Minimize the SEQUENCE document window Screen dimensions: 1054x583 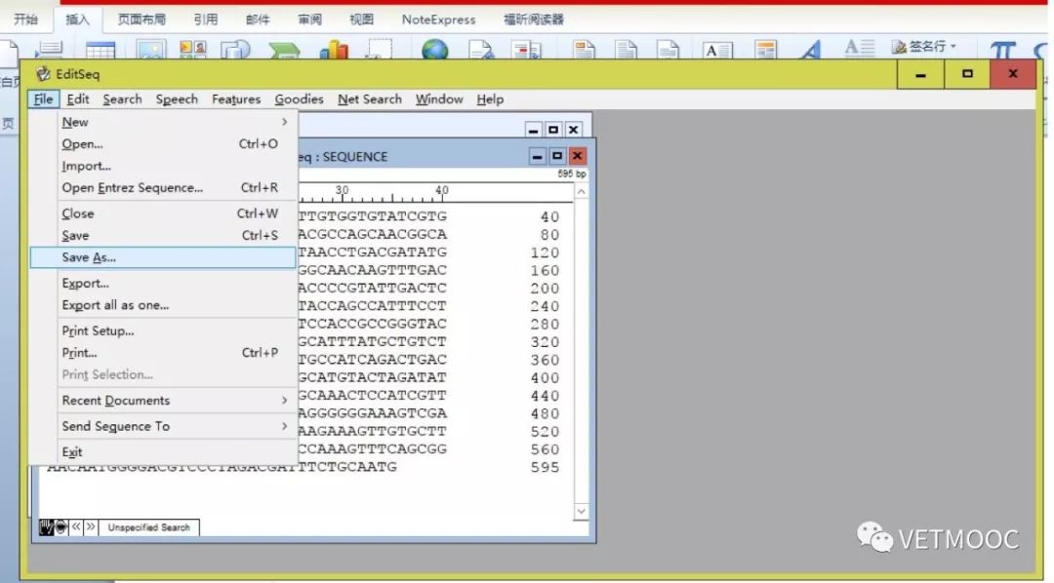tap(537, 156)
